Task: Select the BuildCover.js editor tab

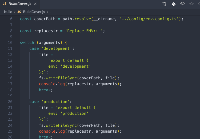Action: 20,4
